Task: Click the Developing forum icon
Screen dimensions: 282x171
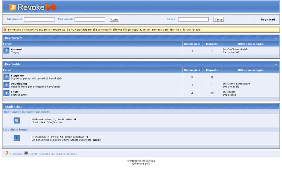Action: (x=6, y=84)
